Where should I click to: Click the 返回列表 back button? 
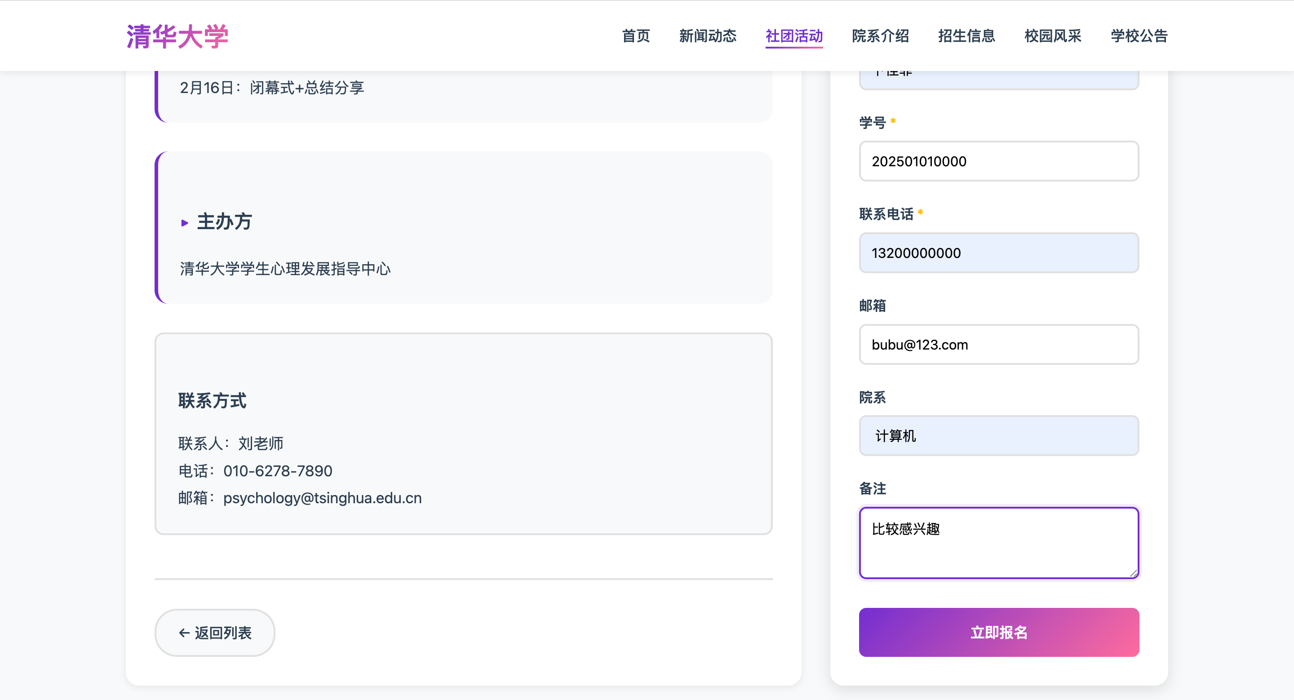click(x=214, y=632)
